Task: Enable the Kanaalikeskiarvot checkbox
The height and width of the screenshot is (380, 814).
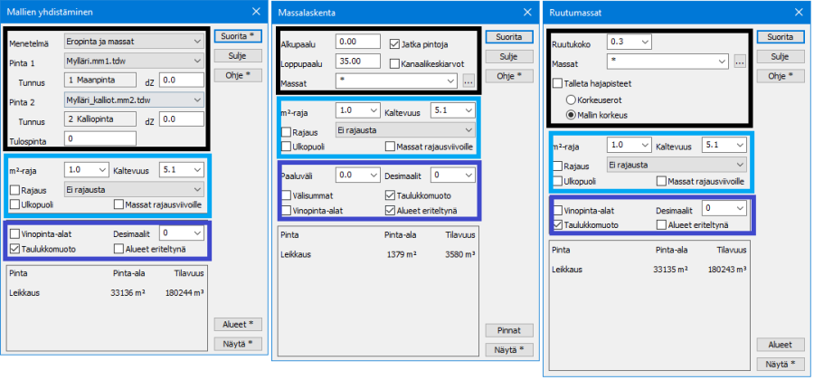Action: pos(394,63)
